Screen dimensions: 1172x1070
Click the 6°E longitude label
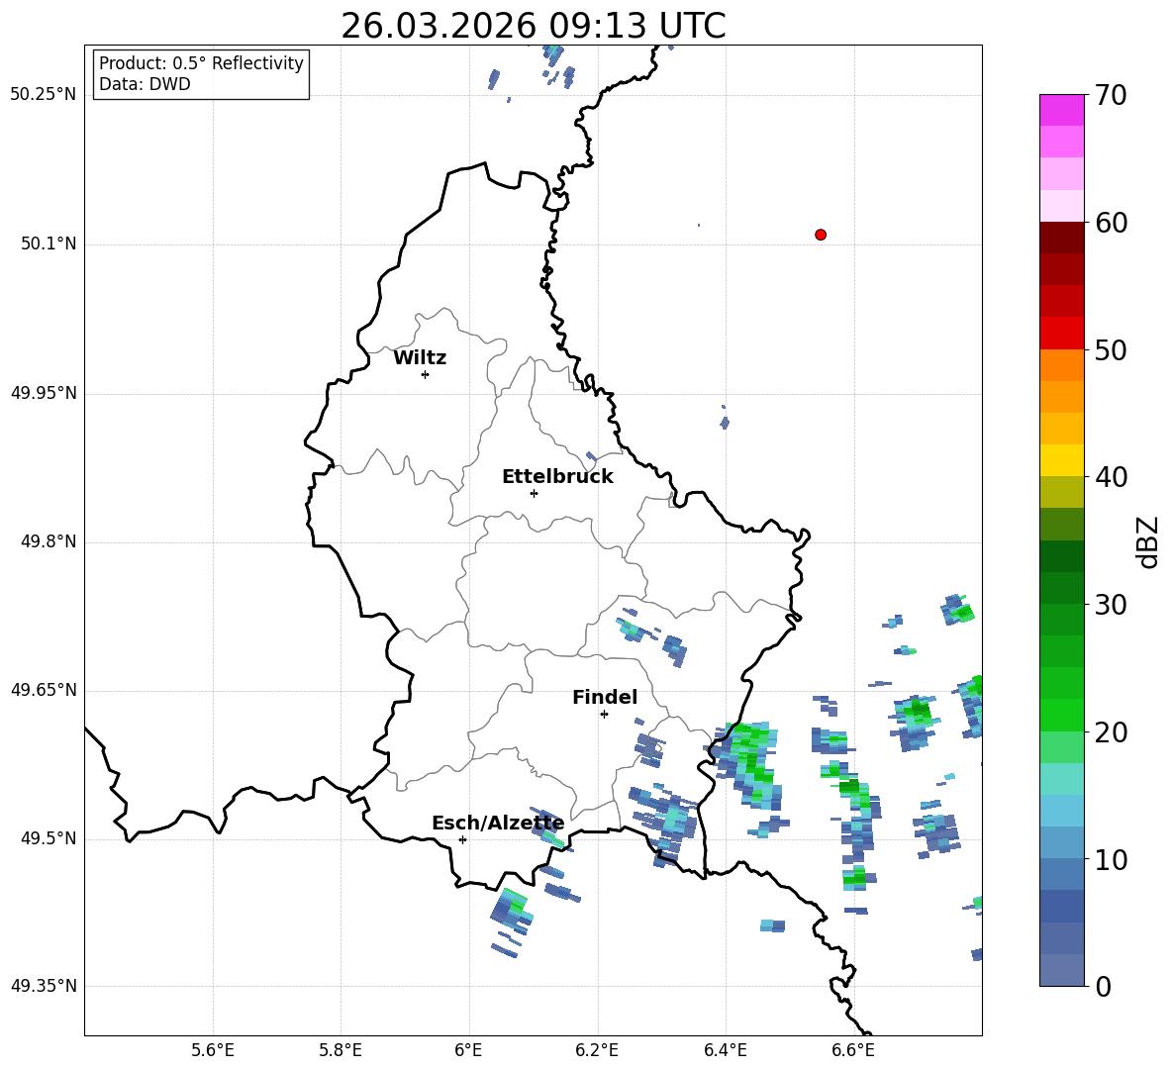468,1050
